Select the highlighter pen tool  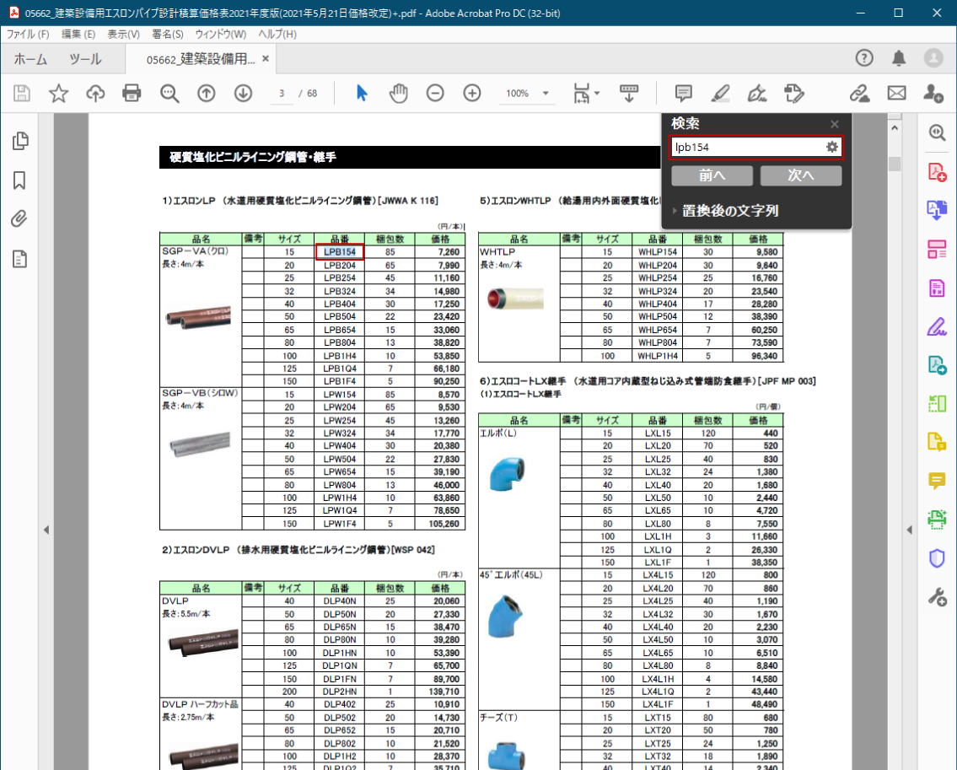coord(720,94)
